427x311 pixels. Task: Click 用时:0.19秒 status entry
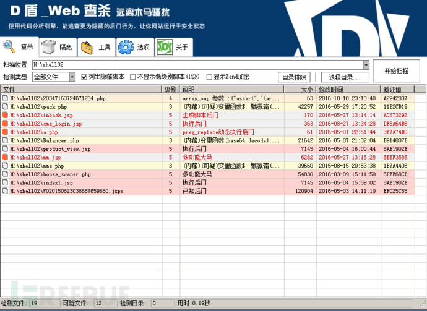194,304
